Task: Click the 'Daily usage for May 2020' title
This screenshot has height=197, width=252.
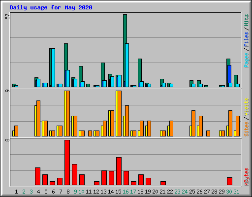Action: (x=51, y=7)
